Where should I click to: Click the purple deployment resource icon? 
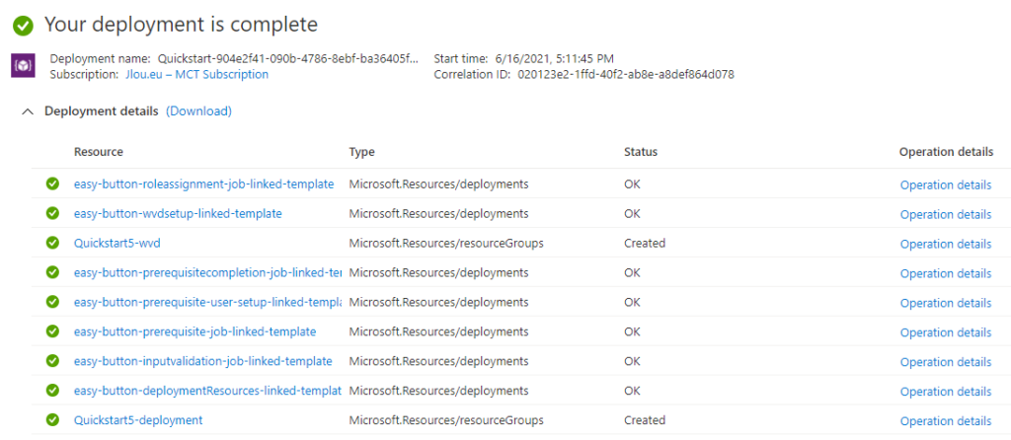24,66
